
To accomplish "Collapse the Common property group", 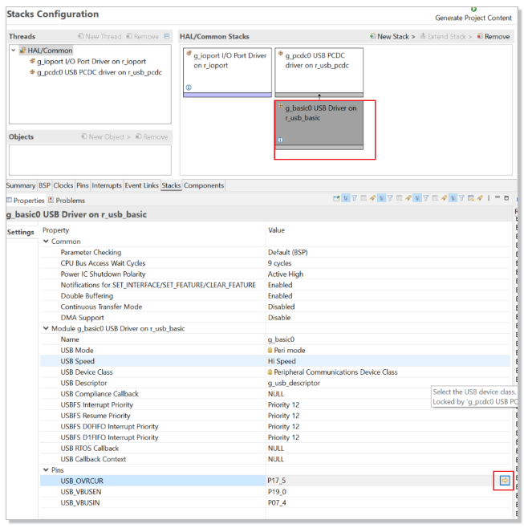I will click(x=46, y=242).
